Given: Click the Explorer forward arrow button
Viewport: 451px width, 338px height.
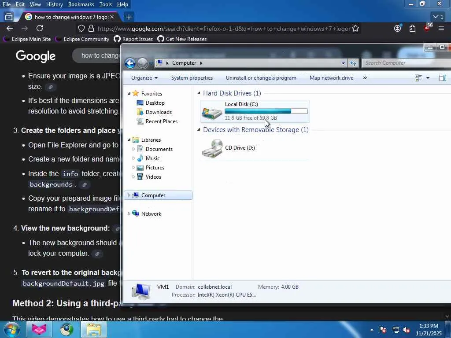Looking at the screenshot, I should pos(142,63).
